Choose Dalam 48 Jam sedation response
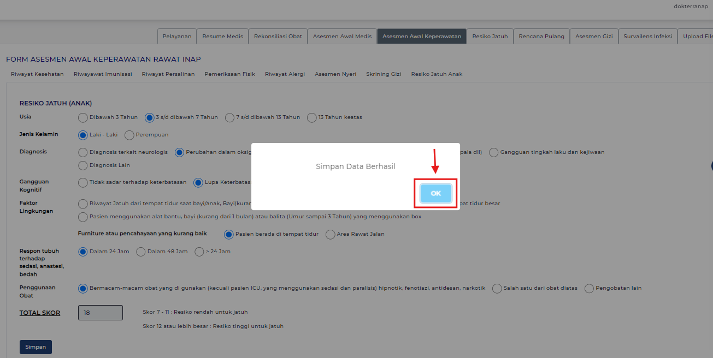The width and height of the screenshot is (713, 358). (140, 252)
